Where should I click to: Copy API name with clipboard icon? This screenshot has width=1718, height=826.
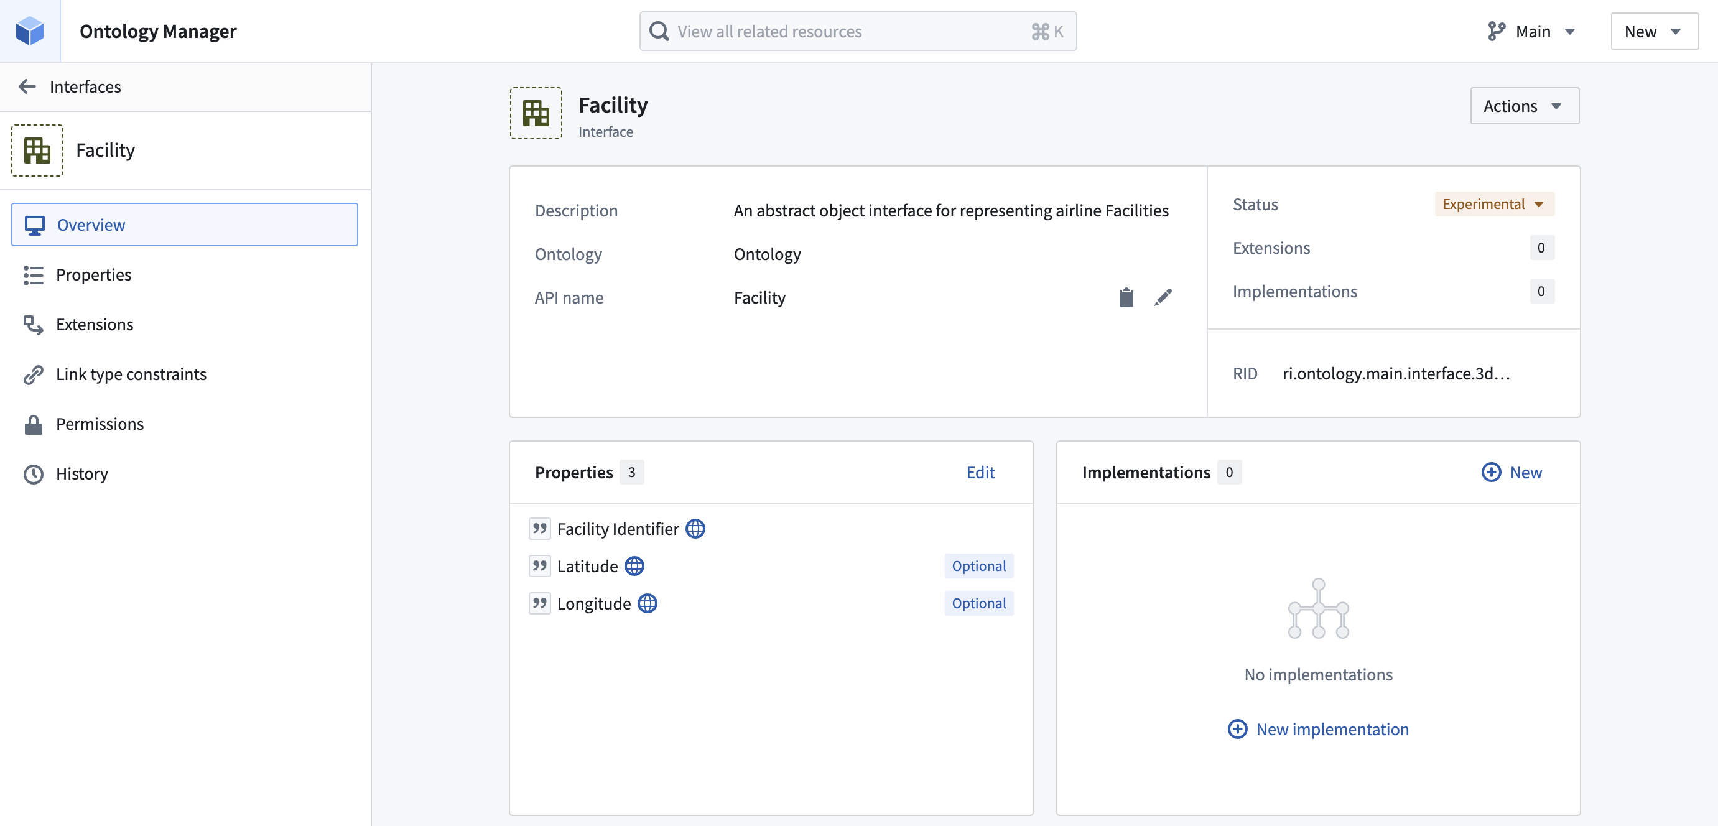tap(1126, 297)
